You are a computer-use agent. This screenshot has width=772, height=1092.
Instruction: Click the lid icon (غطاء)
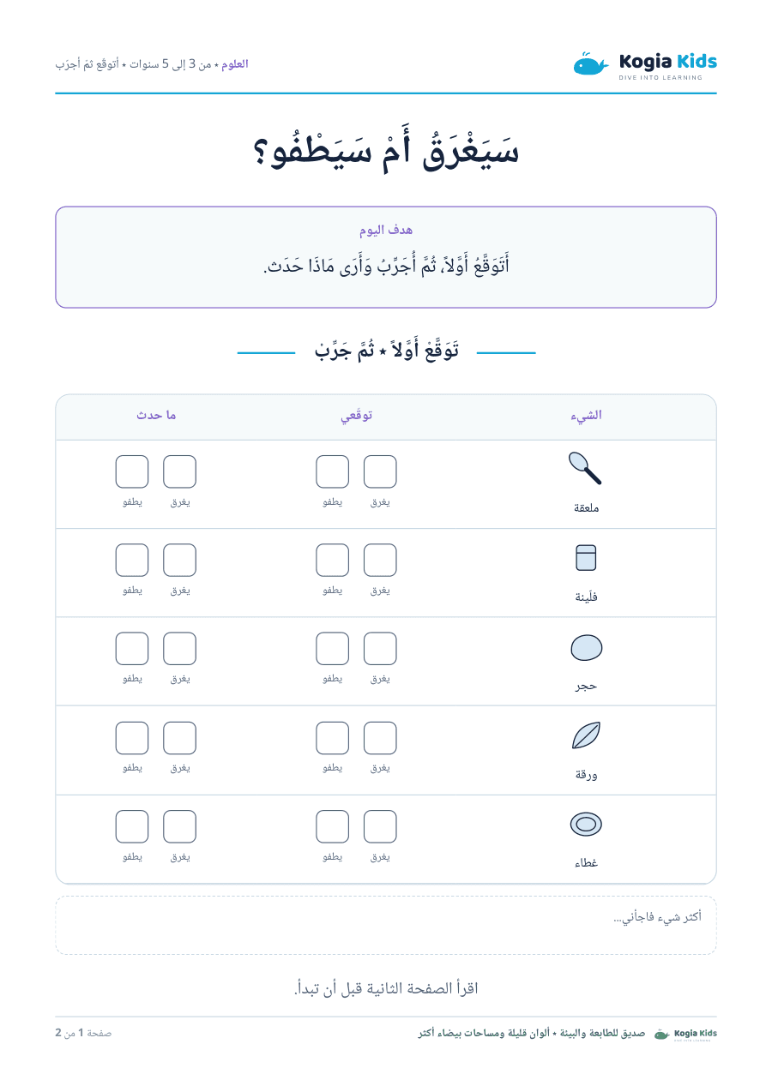tap(586, 825)
